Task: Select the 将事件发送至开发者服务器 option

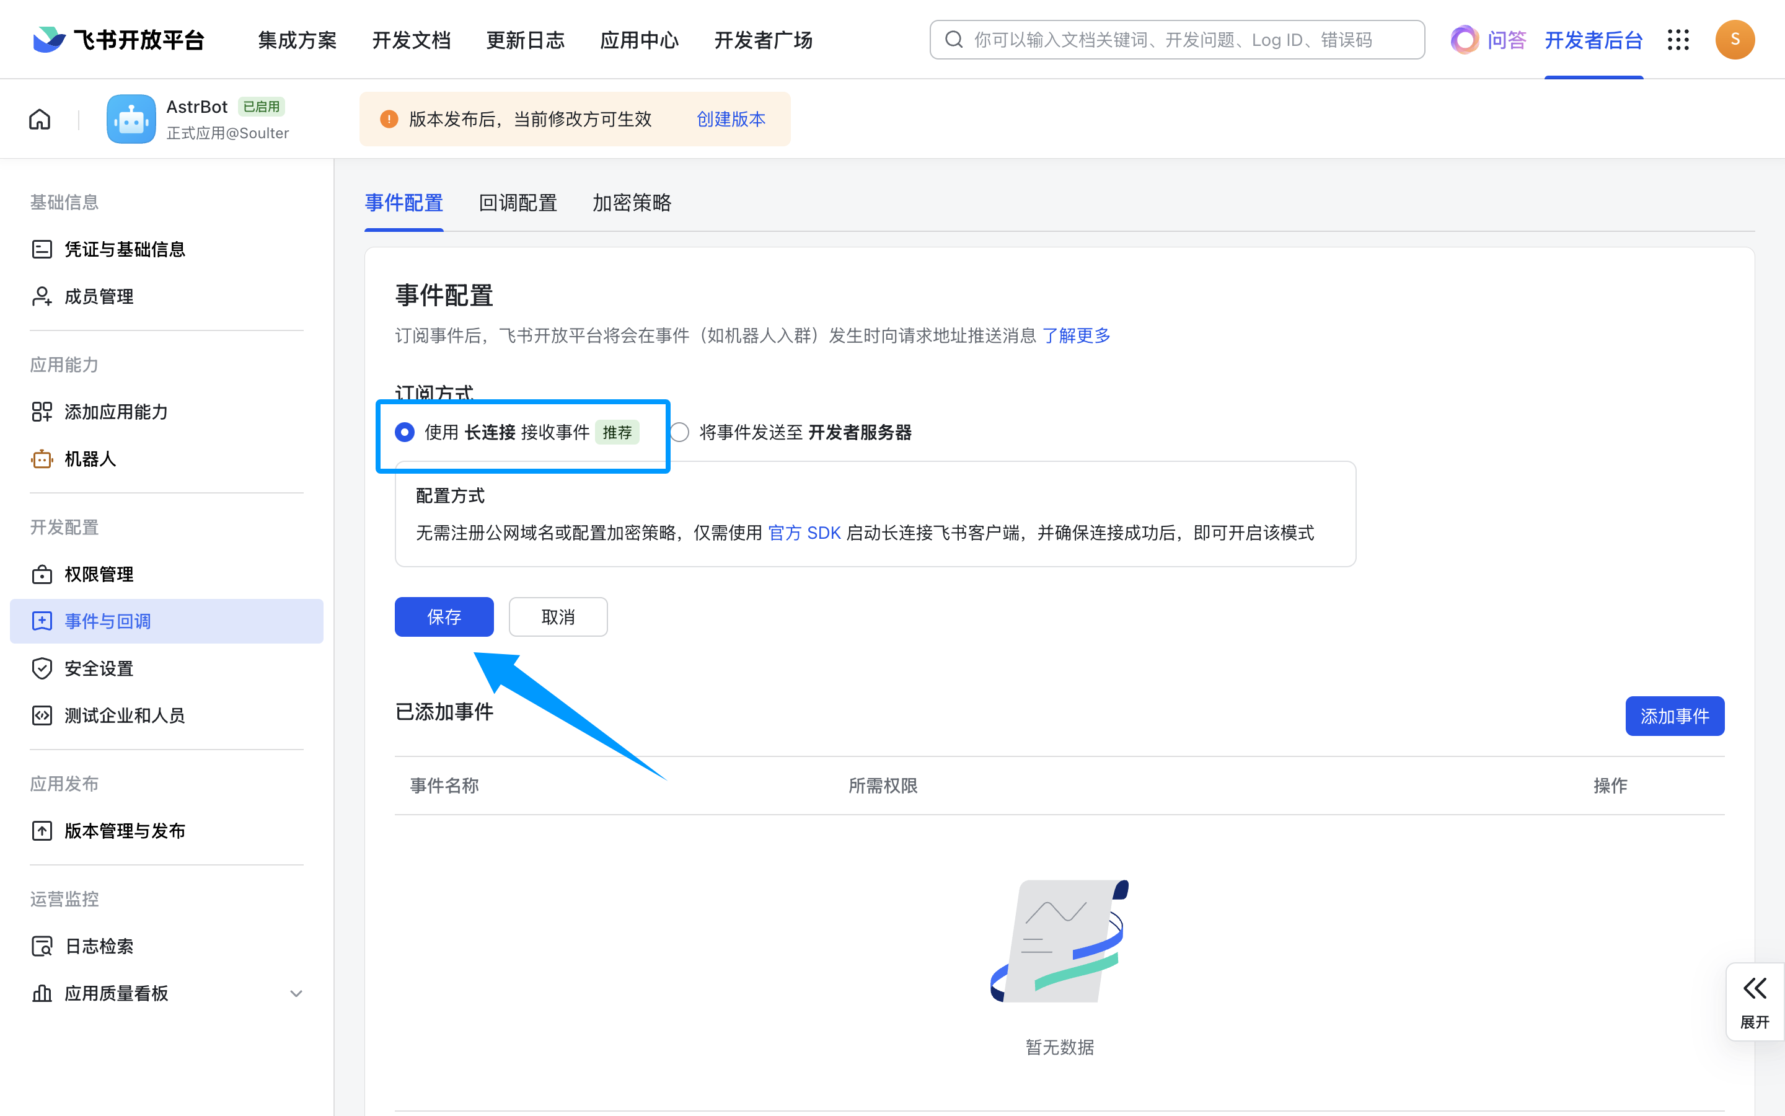Action: tap(679, 432)
